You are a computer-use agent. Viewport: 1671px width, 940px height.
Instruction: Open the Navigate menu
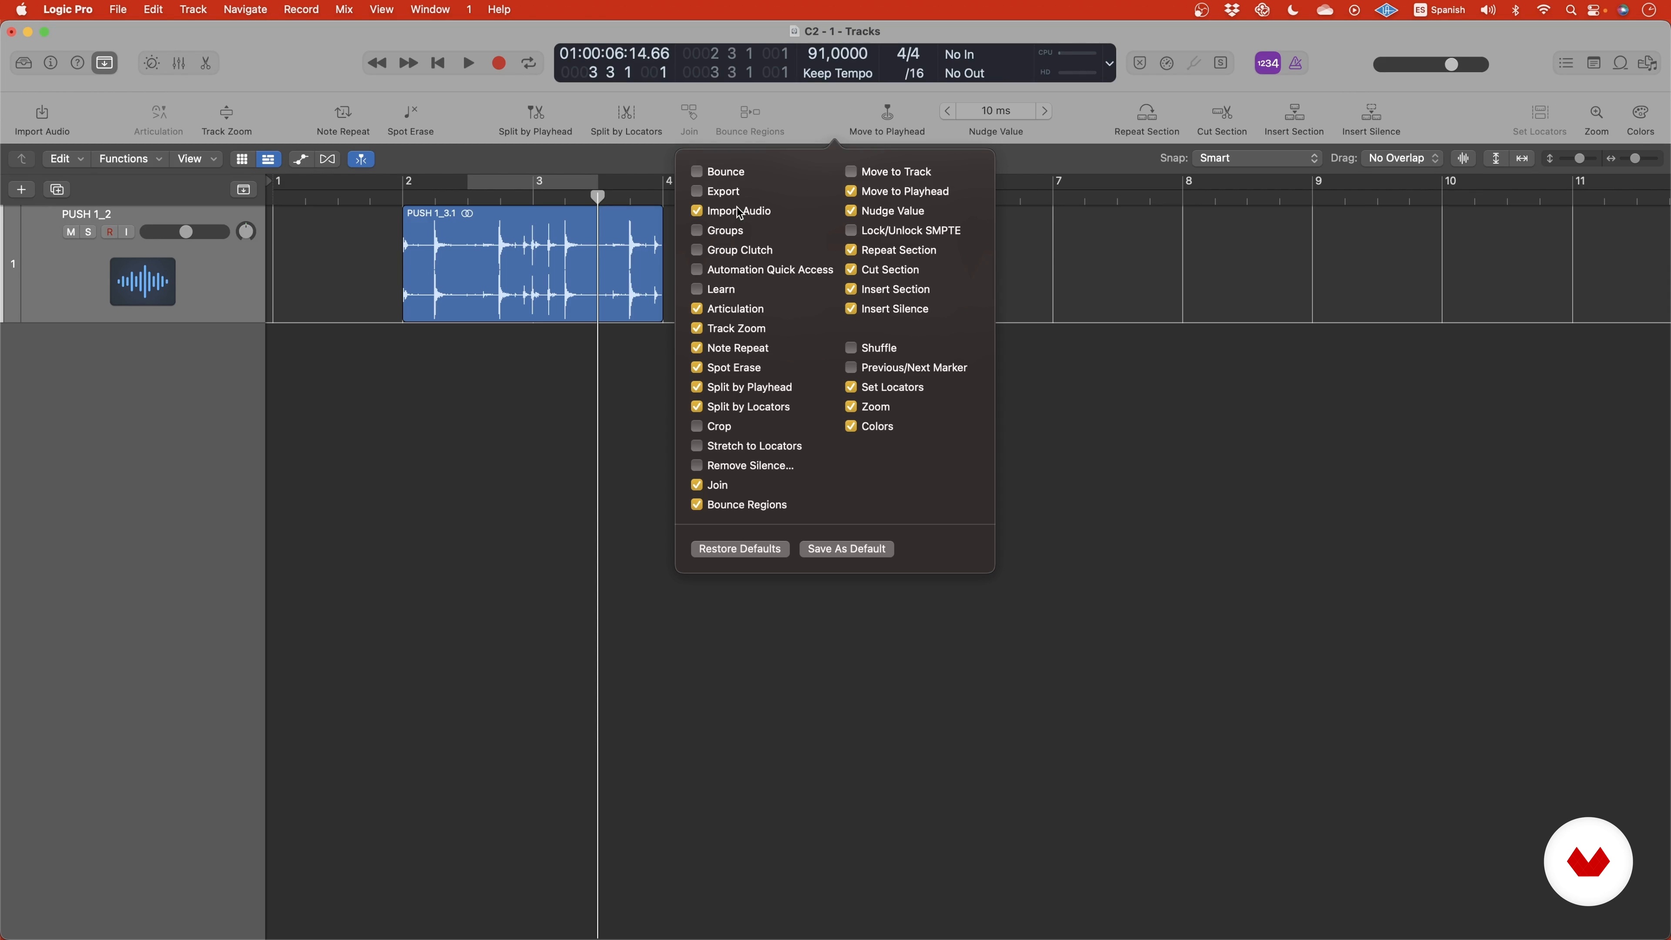(x=245, y=10)
